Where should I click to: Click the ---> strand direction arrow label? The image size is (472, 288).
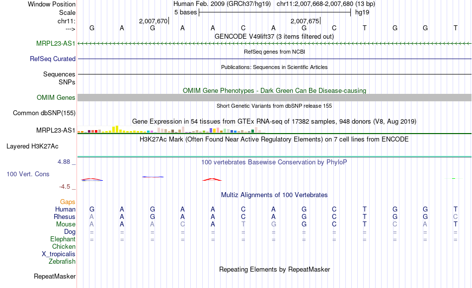(70, 29)
